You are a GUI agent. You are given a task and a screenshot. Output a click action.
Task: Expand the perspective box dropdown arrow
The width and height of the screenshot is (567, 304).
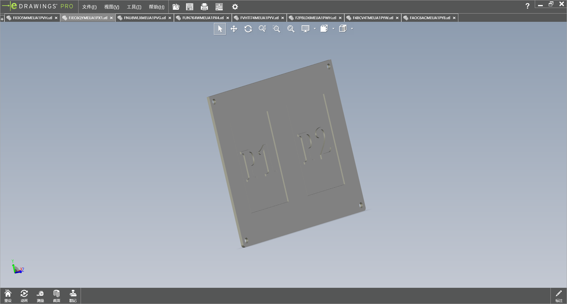click(352, 29)
